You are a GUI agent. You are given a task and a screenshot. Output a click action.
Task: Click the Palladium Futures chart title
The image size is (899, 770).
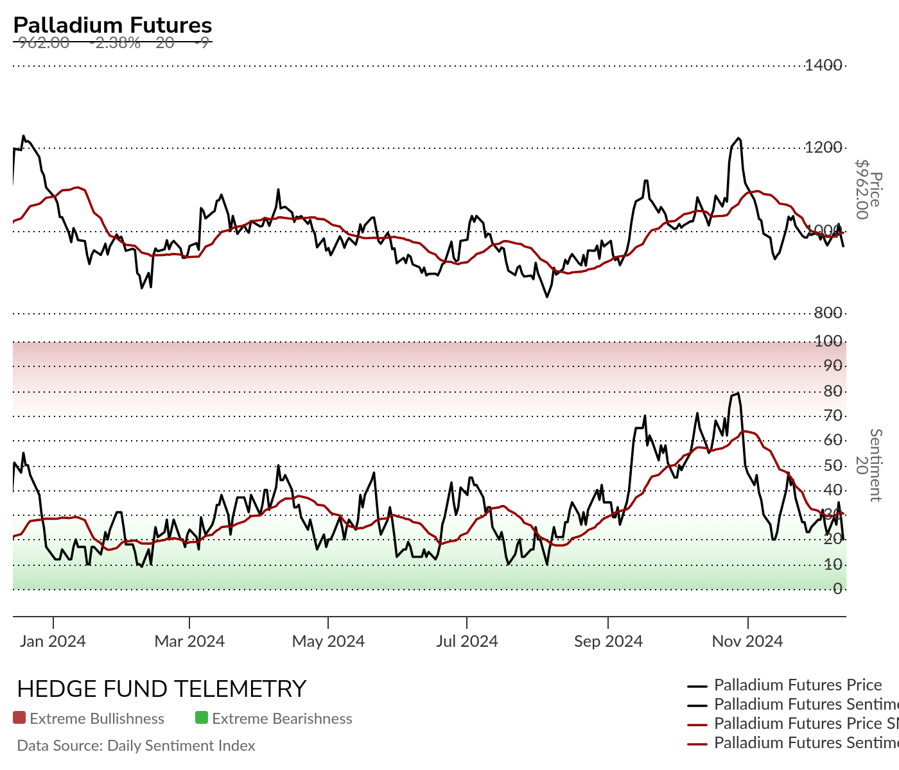(112, 25)
